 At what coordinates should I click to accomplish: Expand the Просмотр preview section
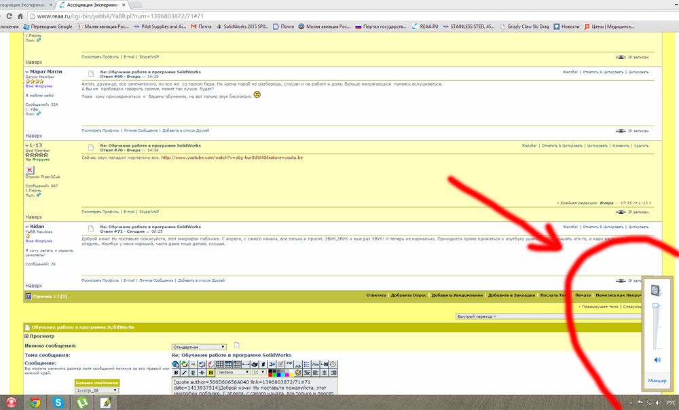point(39,336)
